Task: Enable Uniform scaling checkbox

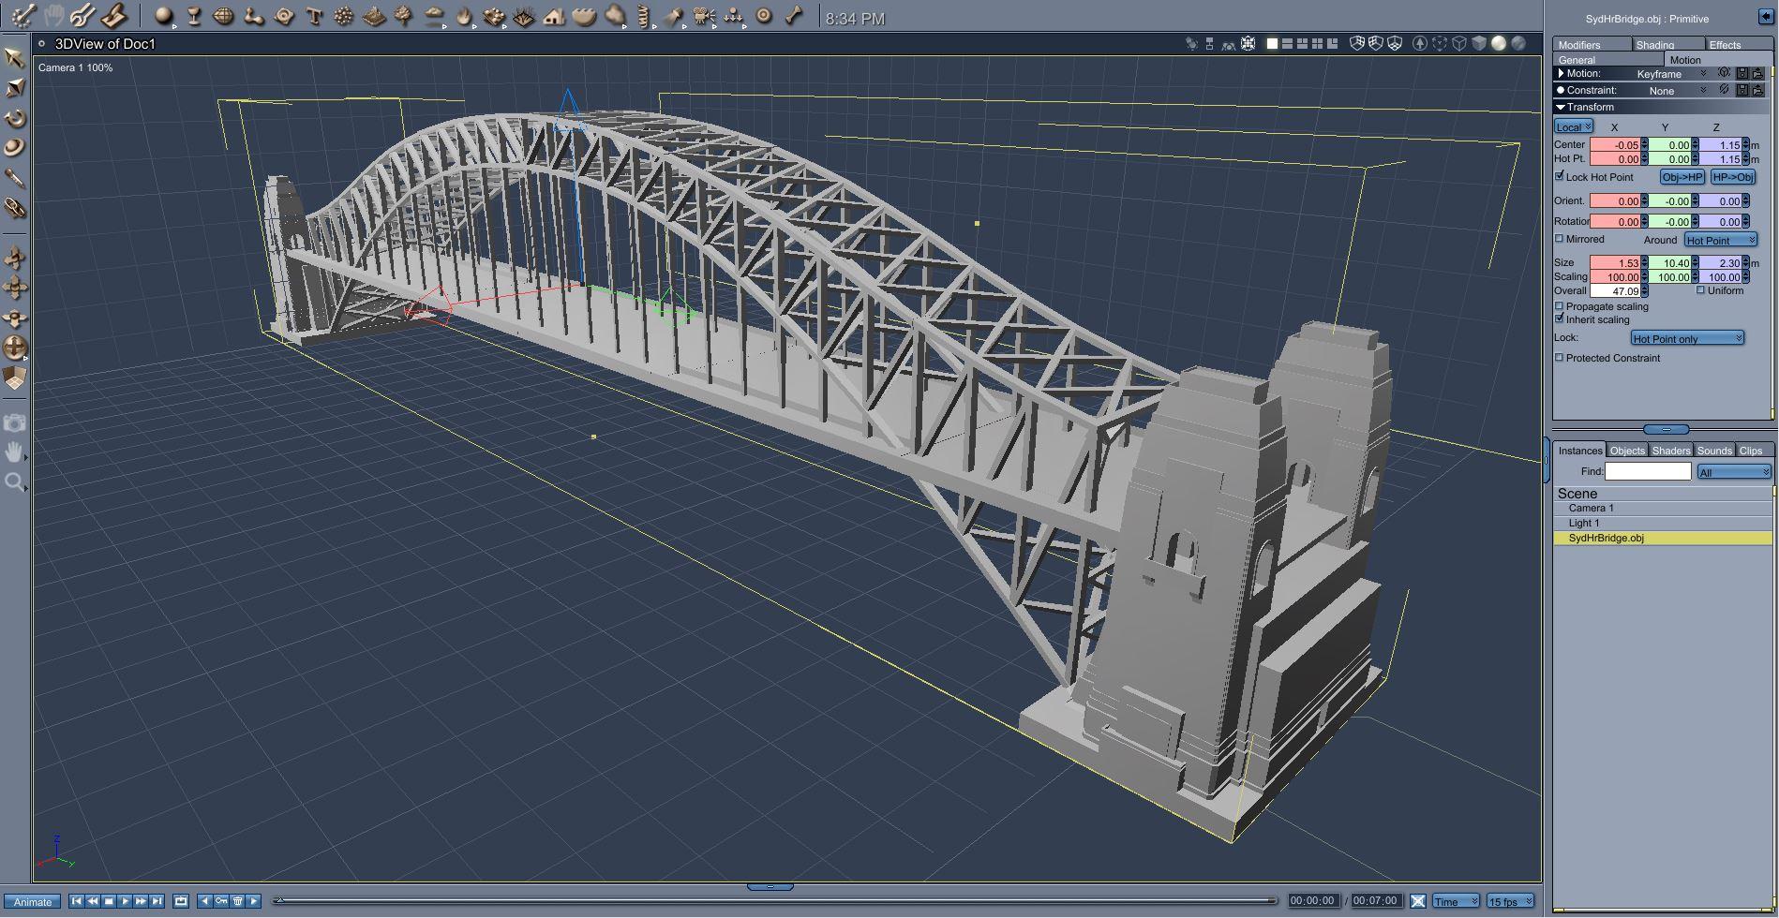Action: pyautogui.click(x=1700, y=290)
